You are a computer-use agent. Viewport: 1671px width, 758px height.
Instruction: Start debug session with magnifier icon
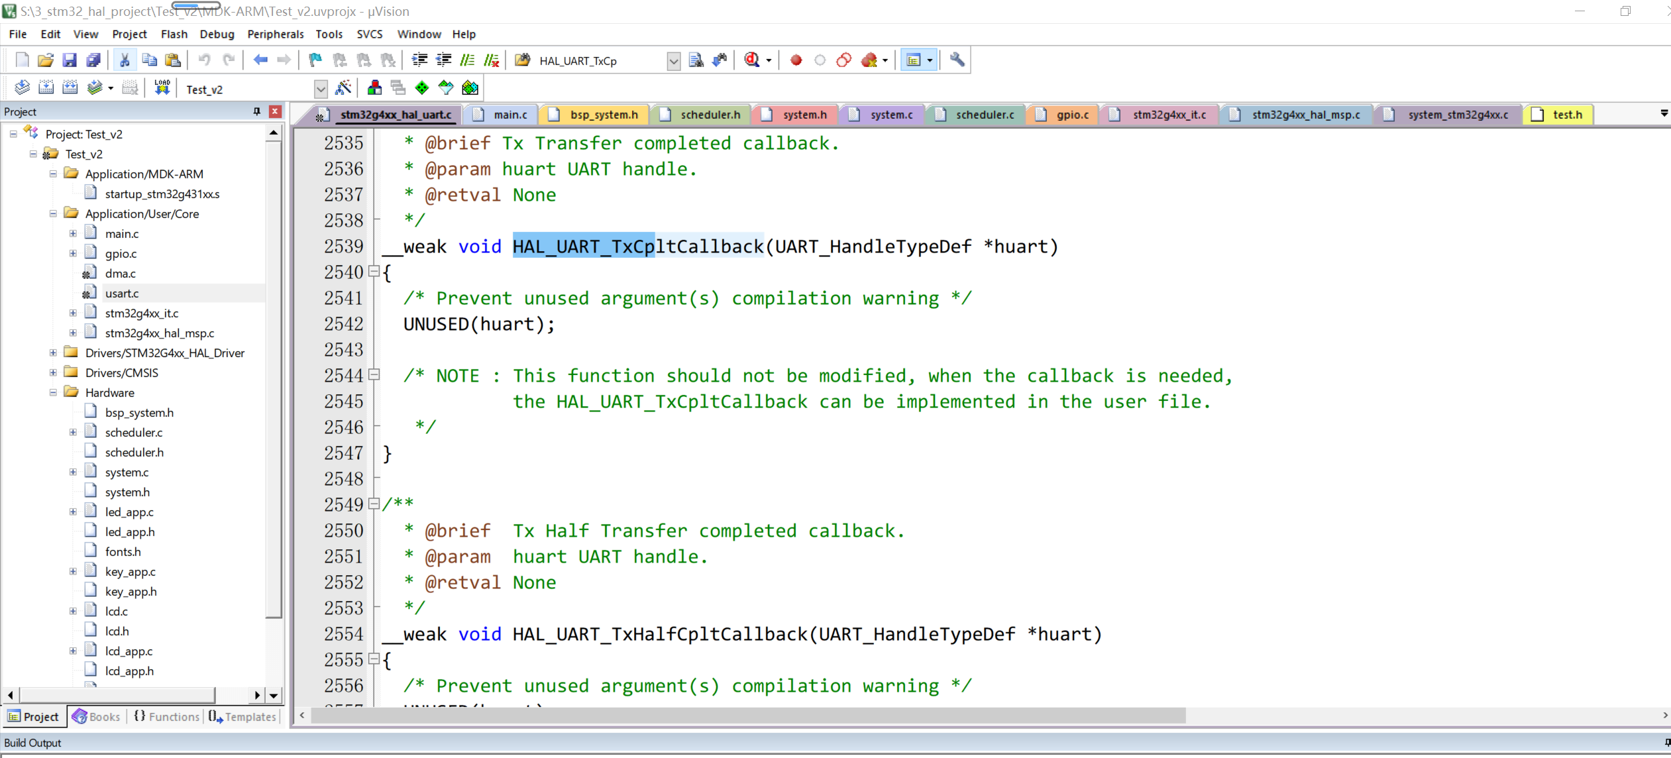752,60
